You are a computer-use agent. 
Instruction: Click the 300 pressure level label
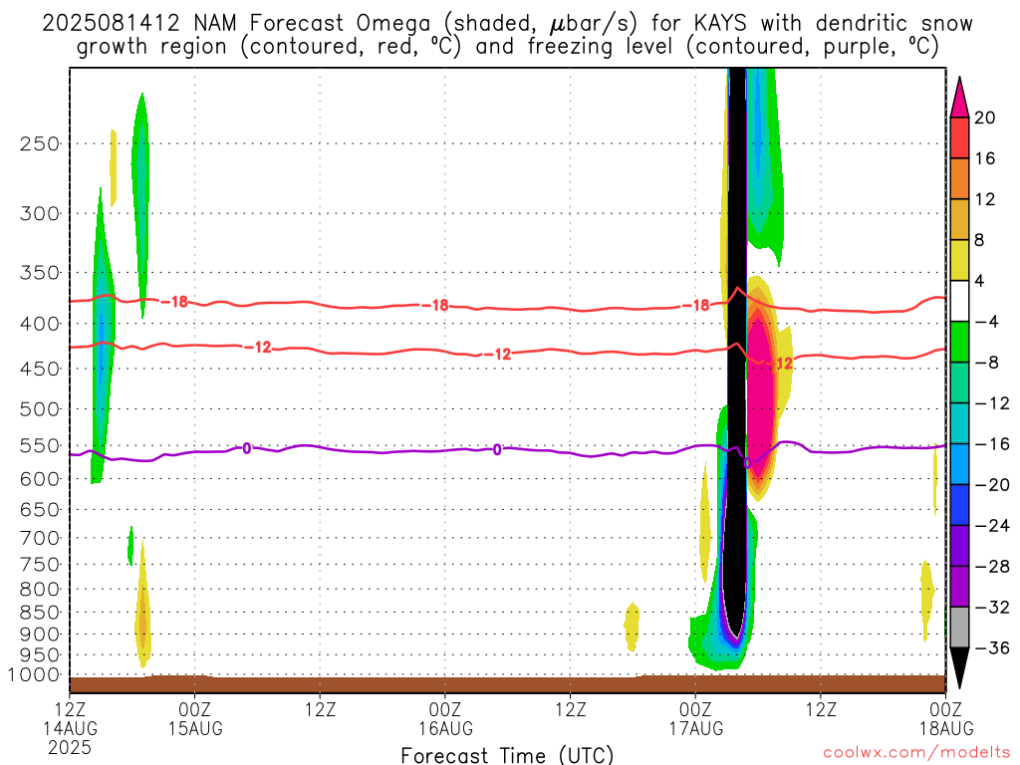point(40,213)
